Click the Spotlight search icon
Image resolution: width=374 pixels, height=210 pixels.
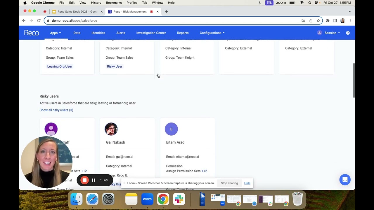[x=310, y=3]
